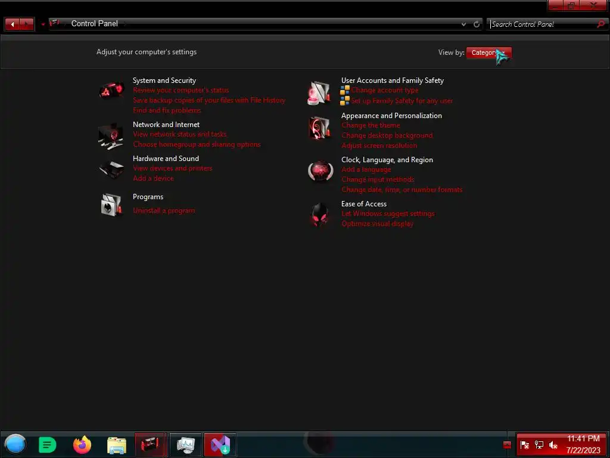Click Find and fix problems
The height and width of the screenshot is (458, 610).
[167, 110]
